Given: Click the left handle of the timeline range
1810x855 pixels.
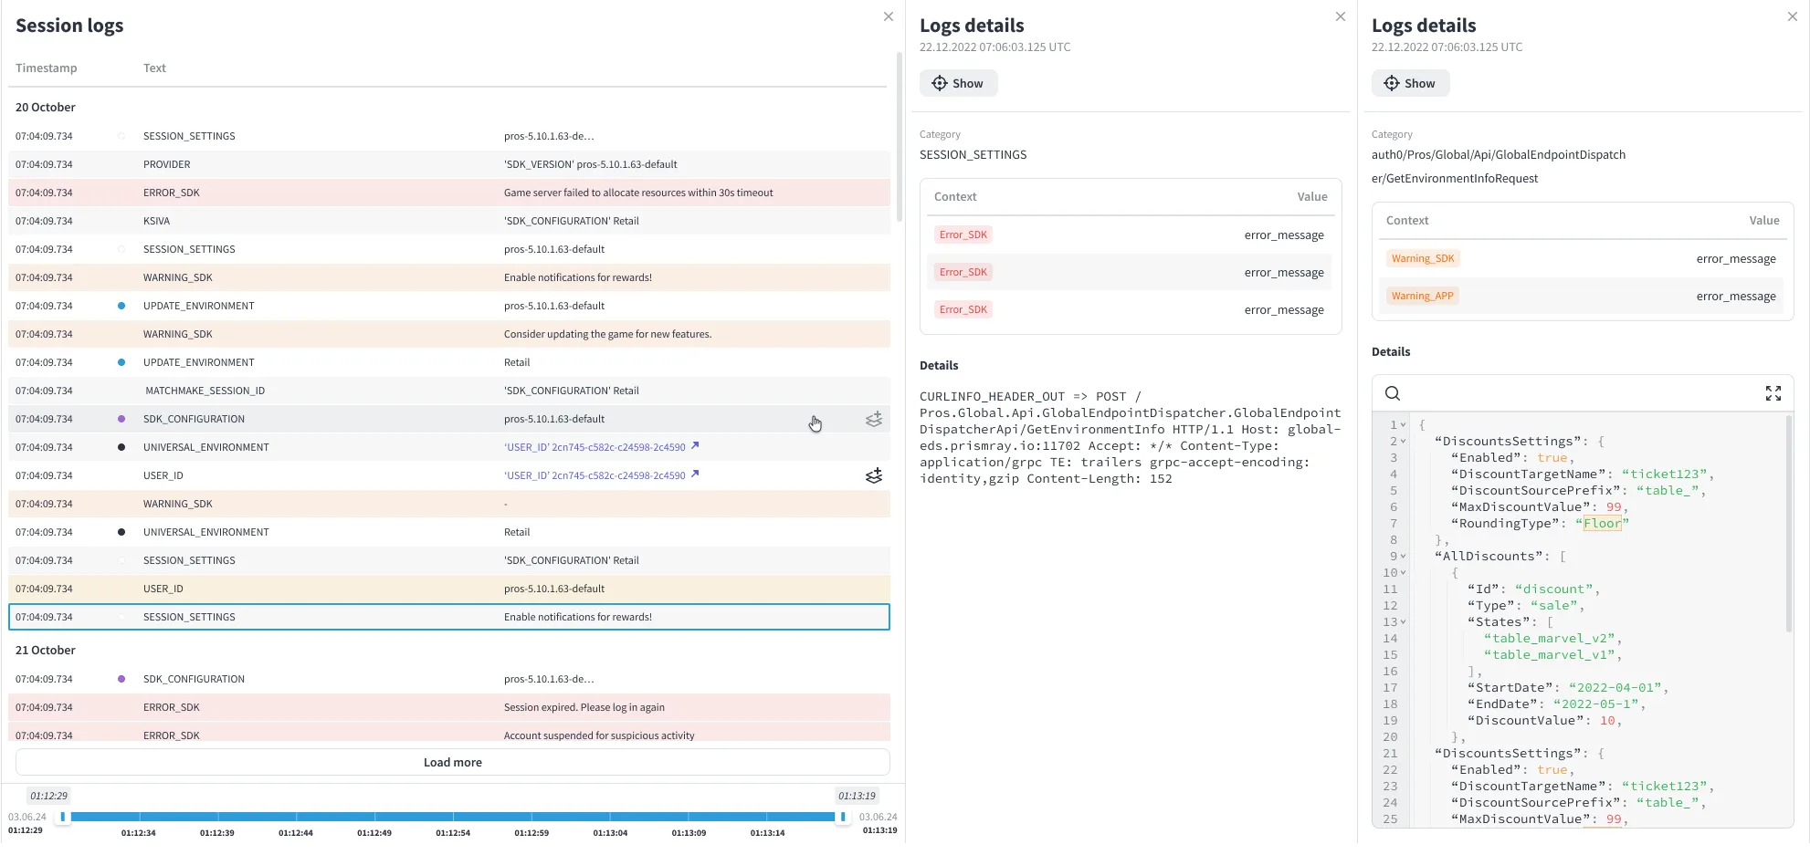Looking at the screenshot, I should (63, 817).
